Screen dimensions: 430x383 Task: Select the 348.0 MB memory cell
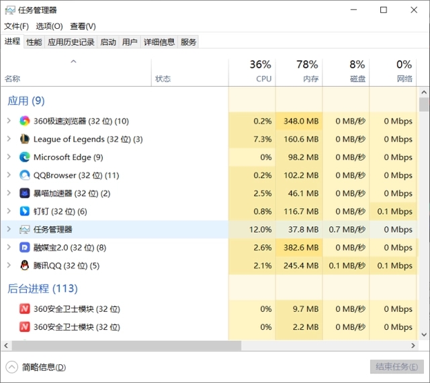click(299, 121)
